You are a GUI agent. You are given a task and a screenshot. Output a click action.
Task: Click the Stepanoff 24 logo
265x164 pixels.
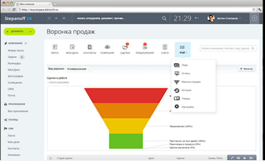coord(18,18)
